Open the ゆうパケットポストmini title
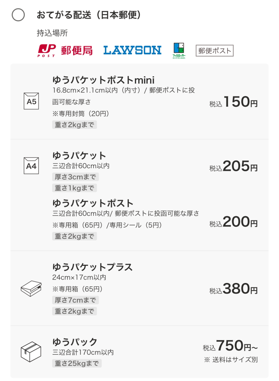279x381 pixels. pyautogui.click(x=103, y=80)
